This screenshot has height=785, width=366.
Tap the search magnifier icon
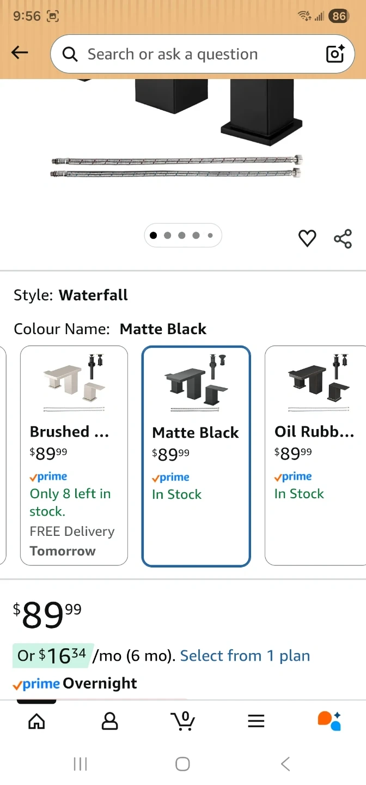click(x=70, y=54)
